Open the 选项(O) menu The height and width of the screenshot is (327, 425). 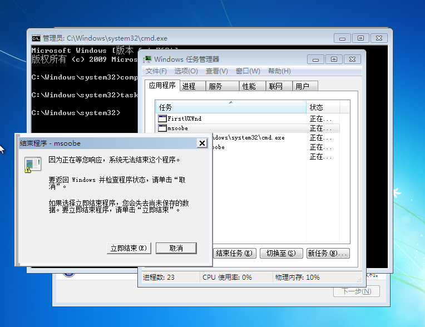point(186,71)
